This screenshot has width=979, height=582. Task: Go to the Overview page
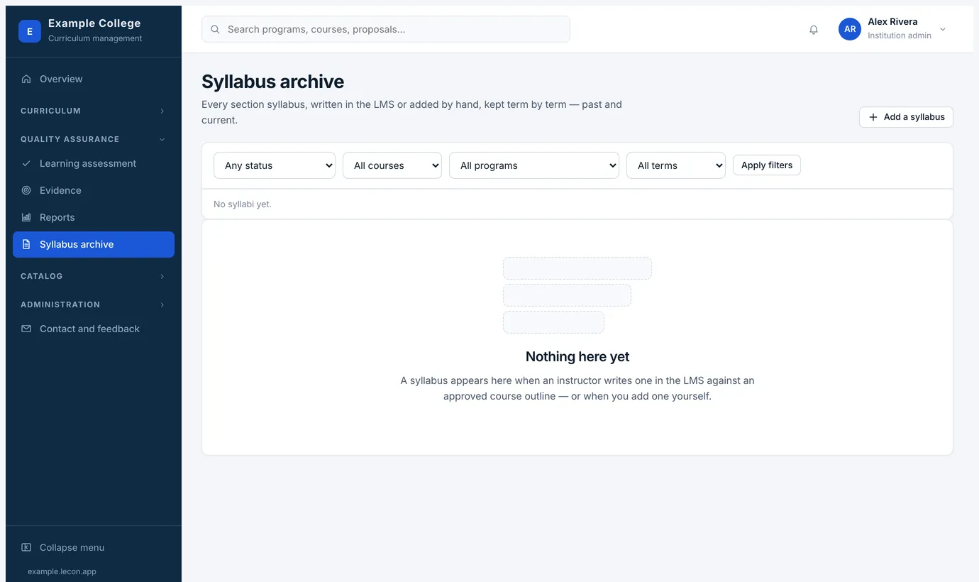tap(94, 79)
